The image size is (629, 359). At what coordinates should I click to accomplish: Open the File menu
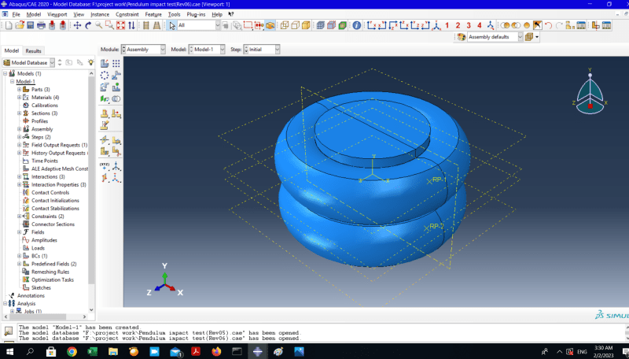pyautogui.click(x=16, y=14)
